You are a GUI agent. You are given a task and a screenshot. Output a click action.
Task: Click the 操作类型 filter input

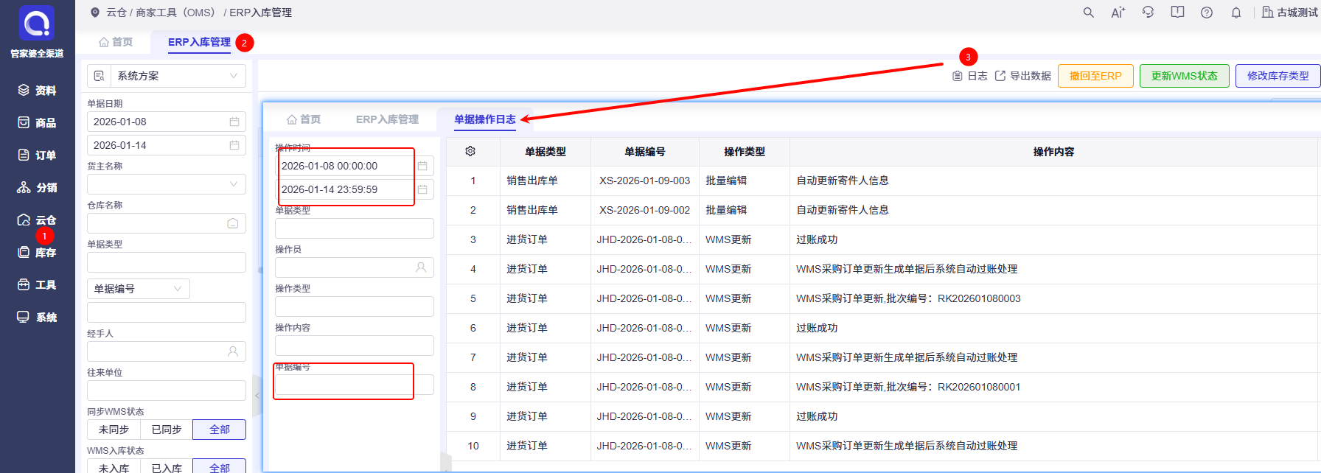(355, 306)
